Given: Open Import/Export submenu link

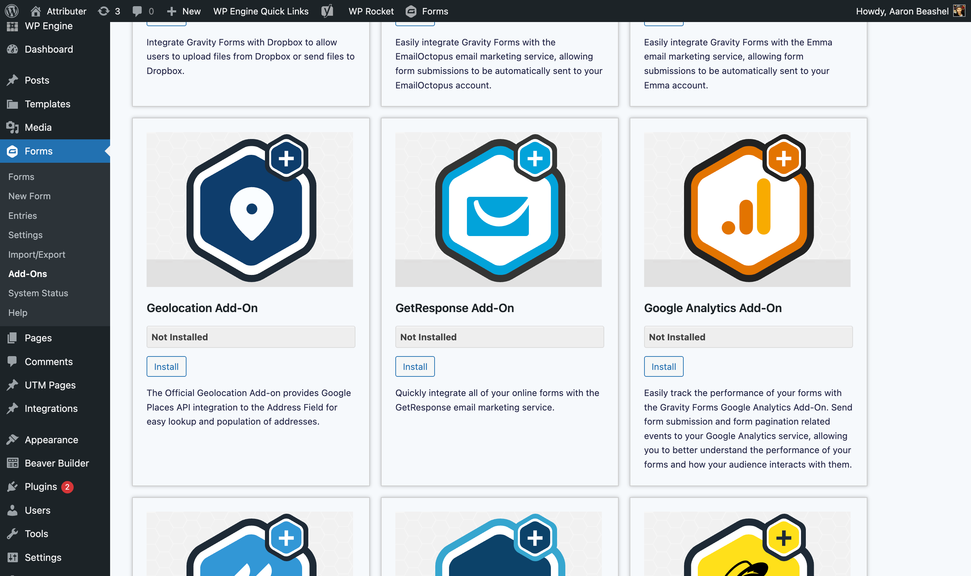Looking at the screenshot, I should pyautogui.click(x=37, y=254).
